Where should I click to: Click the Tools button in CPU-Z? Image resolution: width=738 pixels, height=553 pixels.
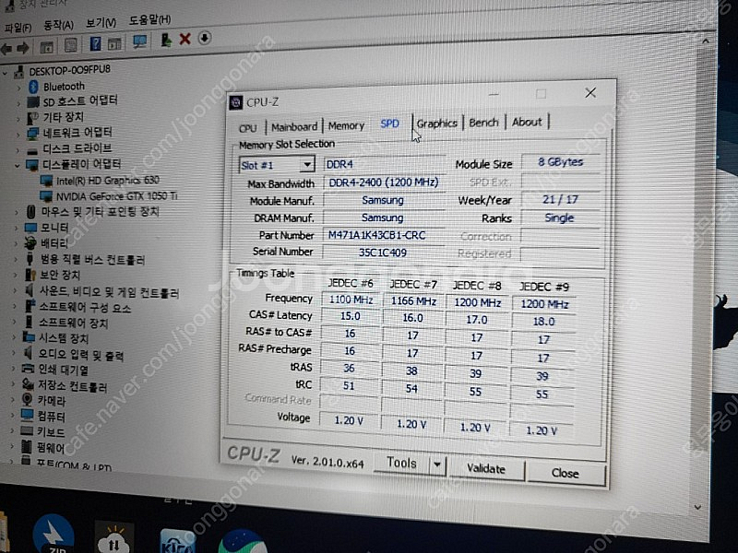click(401, 464)
